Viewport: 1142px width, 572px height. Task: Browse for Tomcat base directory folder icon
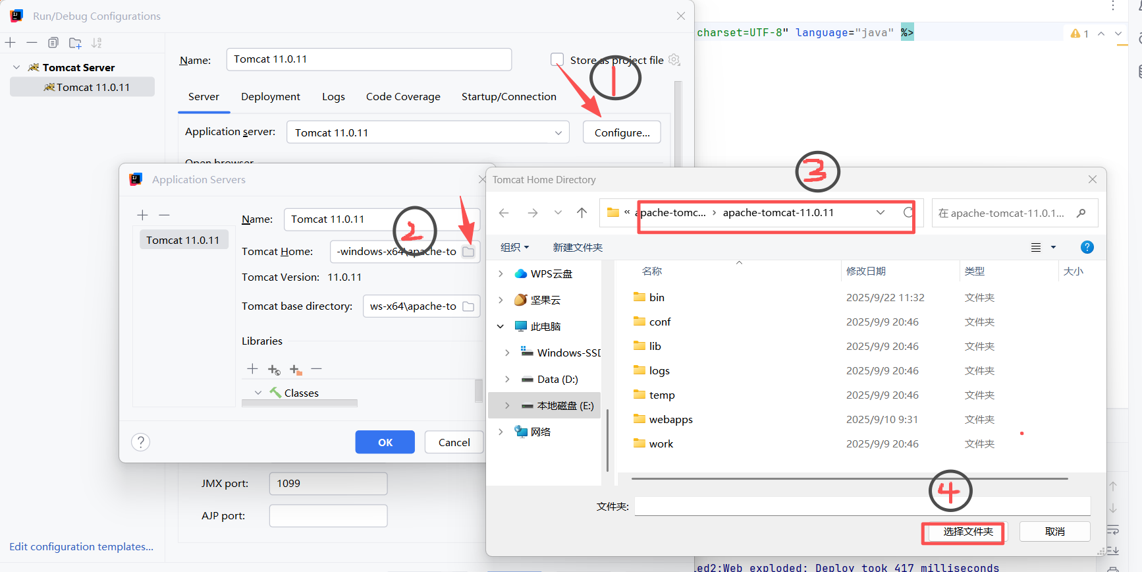[x=468, y=306]
